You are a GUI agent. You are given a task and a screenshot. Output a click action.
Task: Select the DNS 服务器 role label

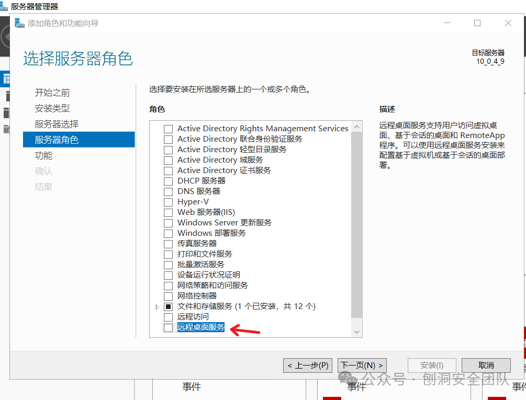[x=198, y=191]
